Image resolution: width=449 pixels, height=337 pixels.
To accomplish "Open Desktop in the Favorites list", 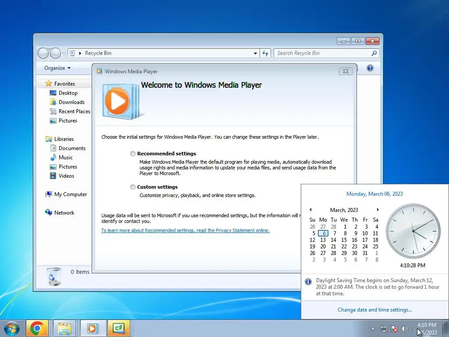I will tap(68, 93).
